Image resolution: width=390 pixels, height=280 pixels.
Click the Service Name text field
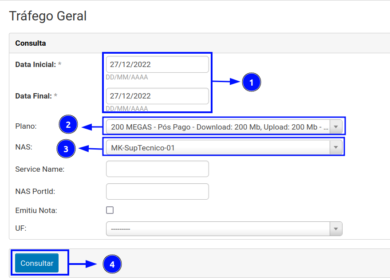click(x=157, y=169)
